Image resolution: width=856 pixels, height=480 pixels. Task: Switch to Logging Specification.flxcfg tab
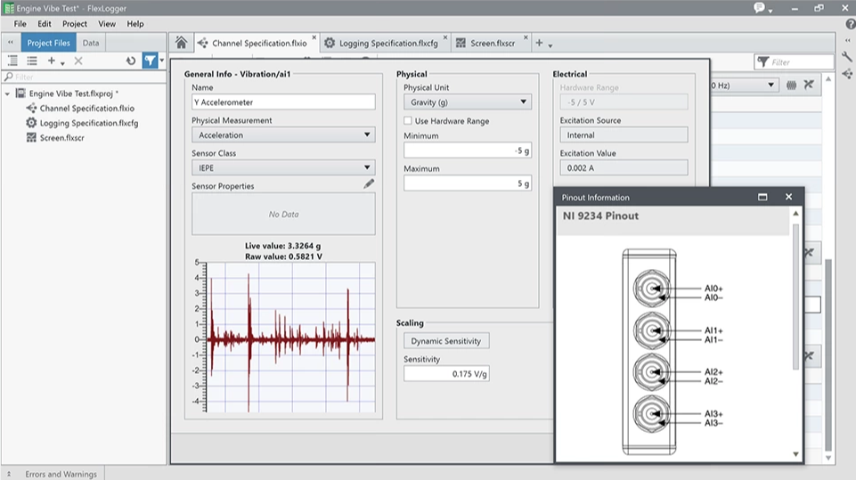[x=388, y=43]
